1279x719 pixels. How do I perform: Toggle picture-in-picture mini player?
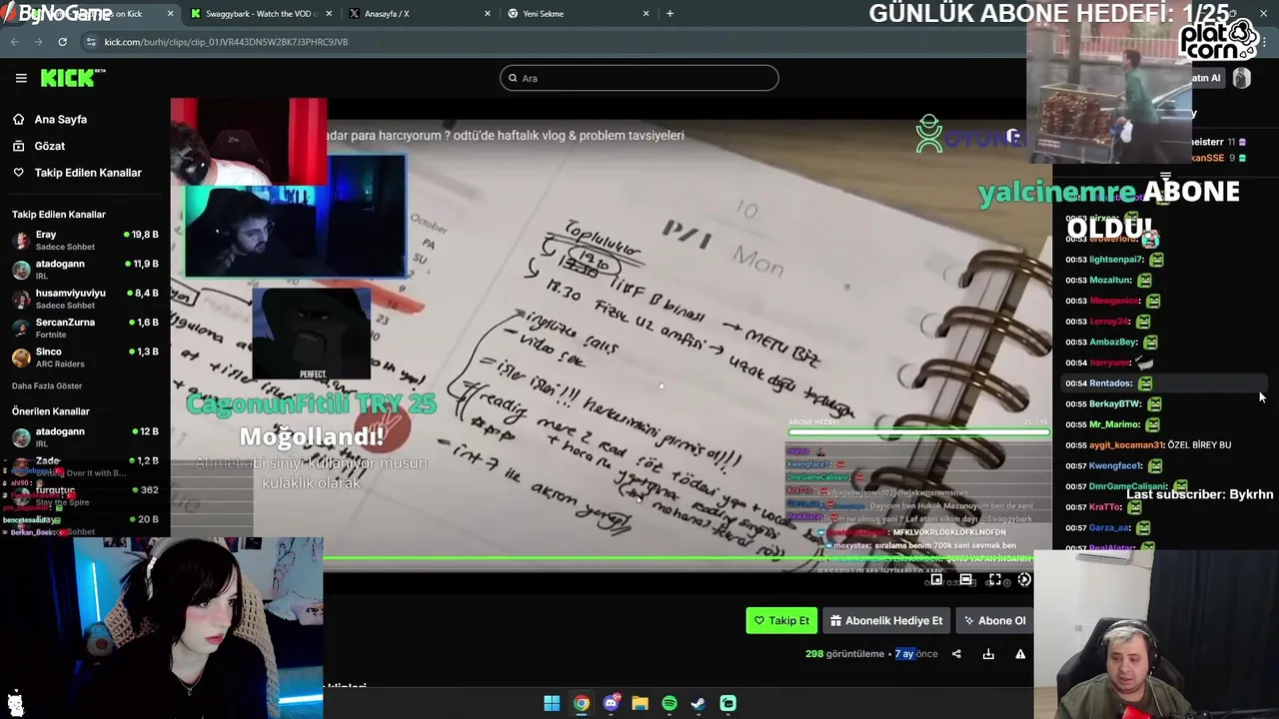click(x=935, y=579)
